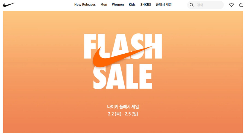Open the Women menu
This screenshot has width=246, height=136.
[x=118, y=5]
